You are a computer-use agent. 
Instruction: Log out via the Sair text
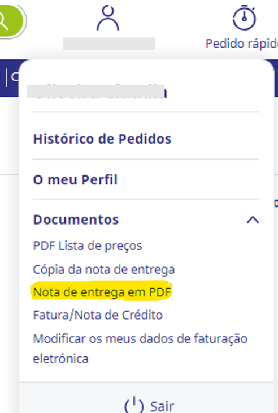point(162,406)
